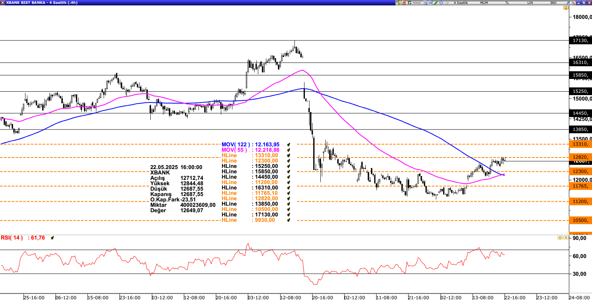Open the '4 Saatlik' period selector
Image resolution: width=592 pixels, height=300 pixels.
pyautogui.click(x=461, y=3)
